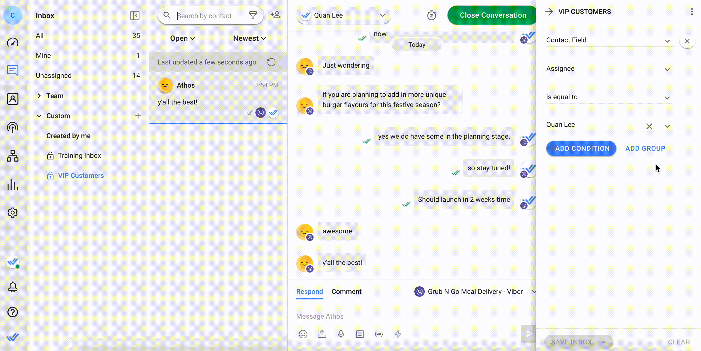Open the Newest sort dropdown
This screenshot has height=351, width=701.
click(x=250, y=38)
